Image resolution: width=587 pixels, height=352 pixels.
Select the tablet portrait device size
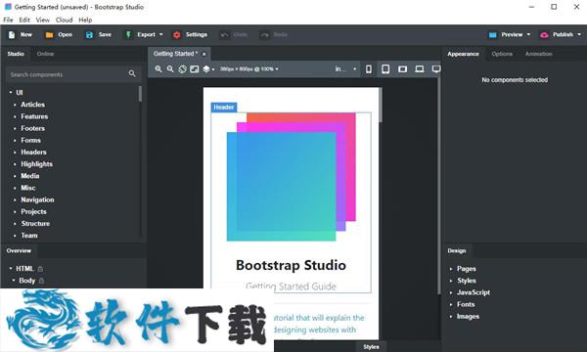pos(385,69)
